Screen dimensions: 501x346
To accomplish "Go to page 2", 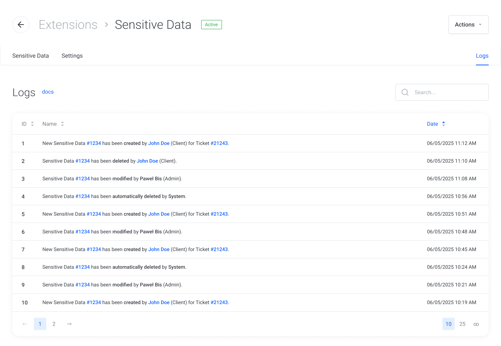I will tap(54, 324).
